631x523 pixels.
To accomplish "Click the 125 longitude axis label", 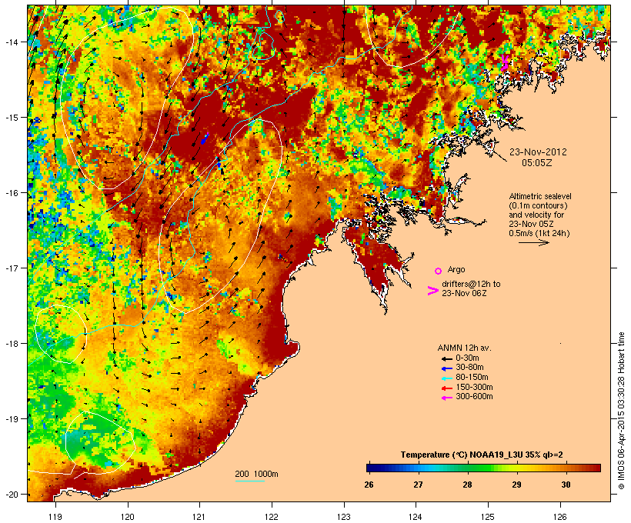I will coord(488,517).
